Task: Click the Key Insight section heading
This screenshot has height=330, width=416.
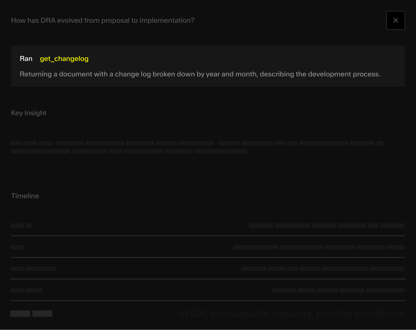Action: [29, 113]
